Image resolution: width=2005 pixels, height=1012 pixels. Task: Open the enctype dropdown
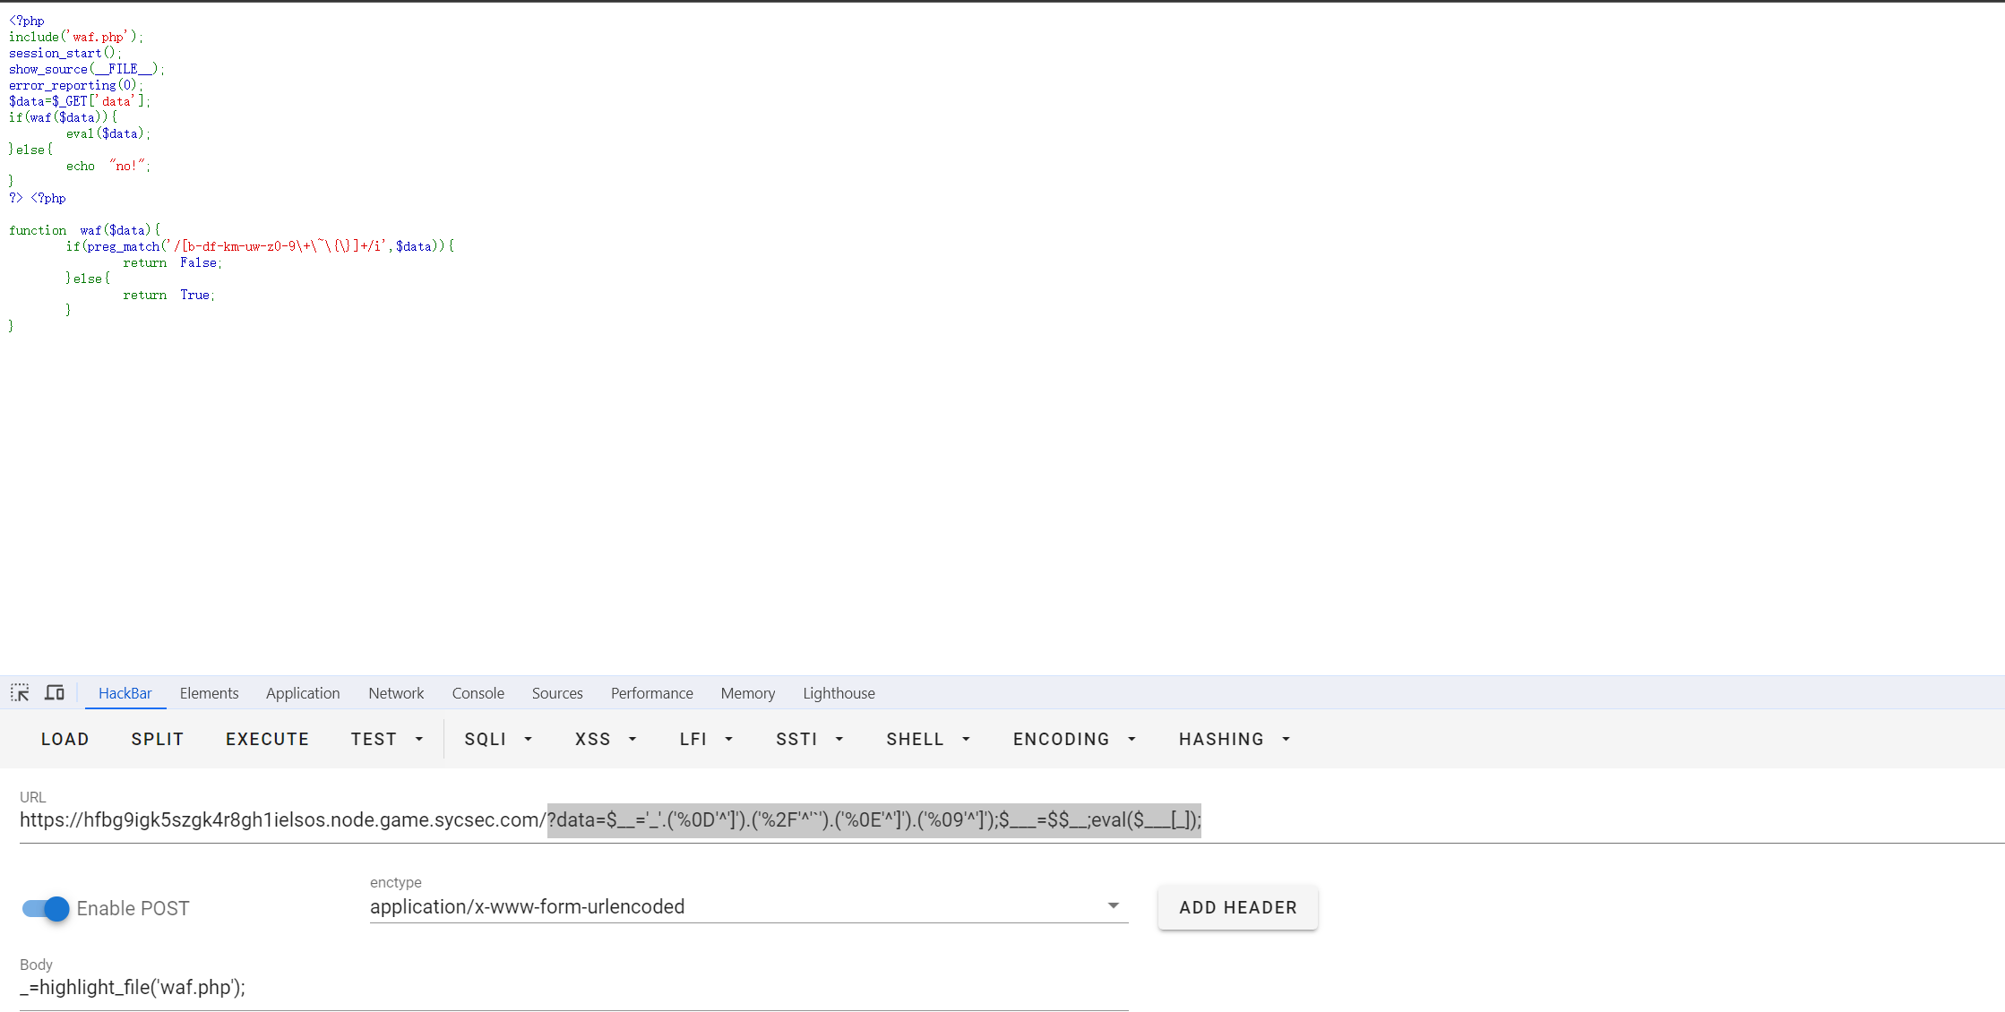pos(747,906)
